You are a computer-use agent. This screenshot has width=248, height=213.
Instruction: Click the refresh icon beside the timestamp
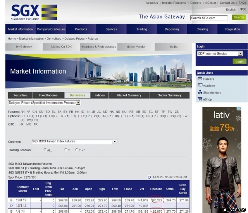pos(149,177)
